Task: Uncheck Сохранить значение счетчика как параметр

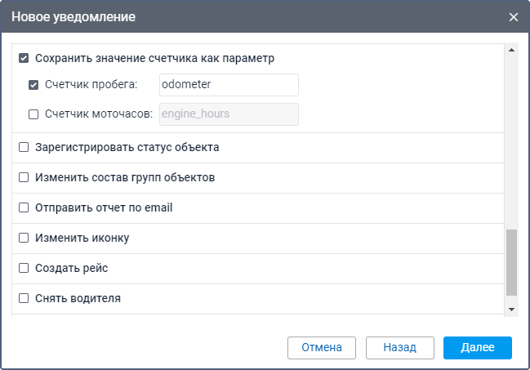Action: pos(24,59)
